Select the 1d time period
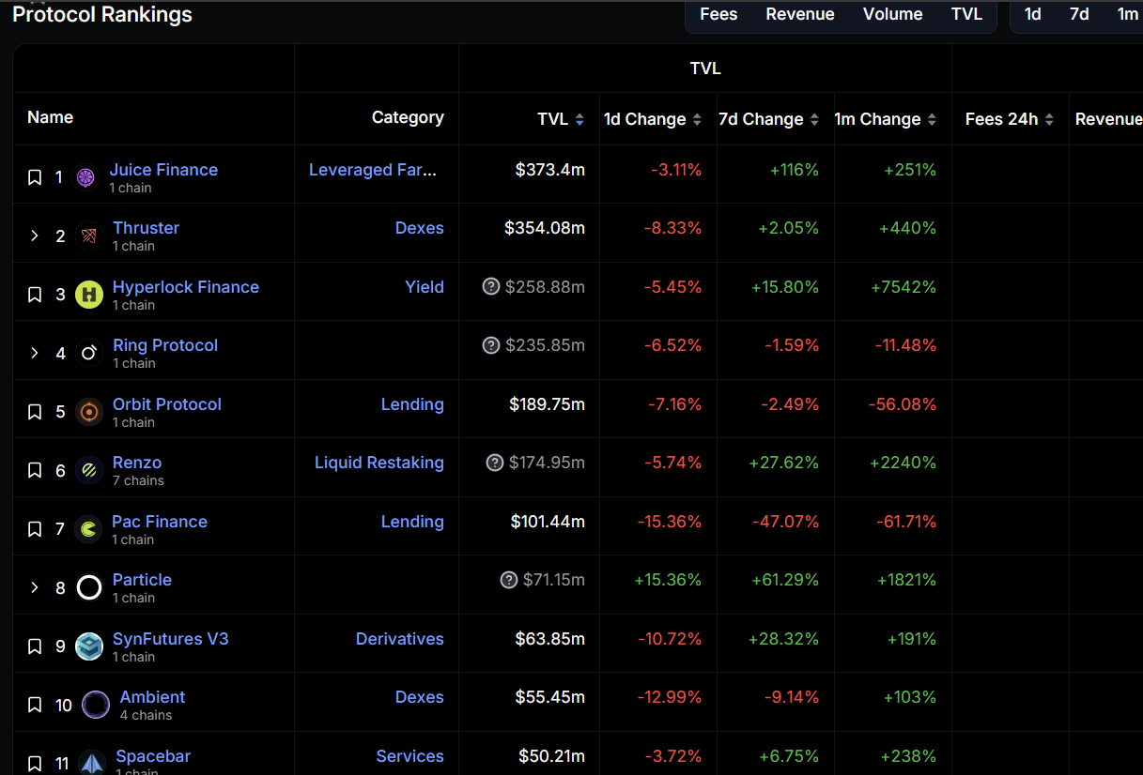This screenshot has height=775, width=1143. tap(1033, 14)
